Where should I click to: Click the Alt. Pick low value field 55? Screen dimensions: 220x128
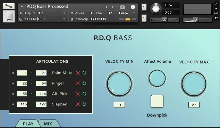(x=22, y=94)
